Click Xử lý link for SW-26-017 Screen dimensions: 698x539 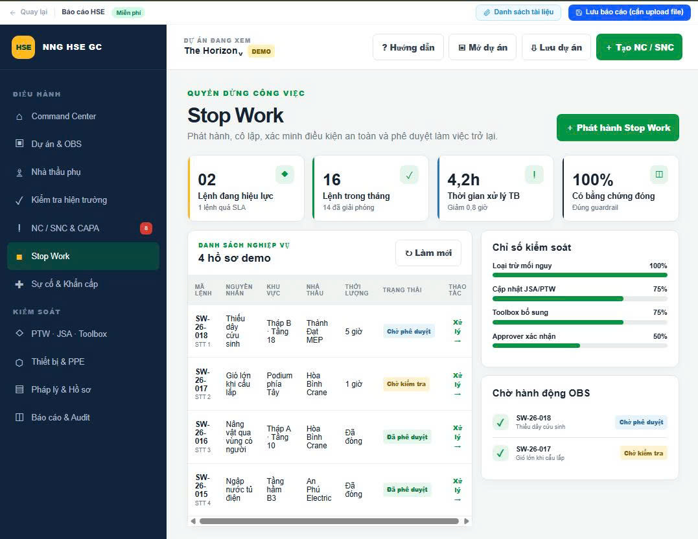(x=458, y=385)
